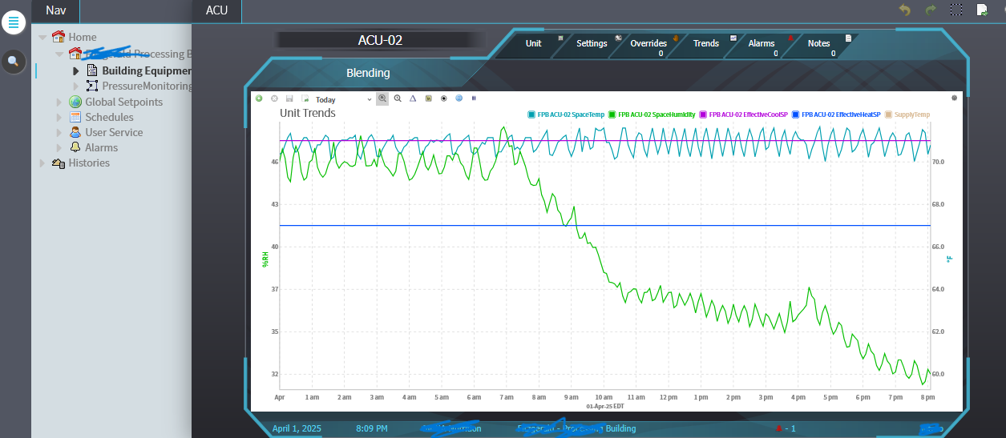Click the 8:09 PM time in status bar

pyautogui.click(x=372, y=428)
